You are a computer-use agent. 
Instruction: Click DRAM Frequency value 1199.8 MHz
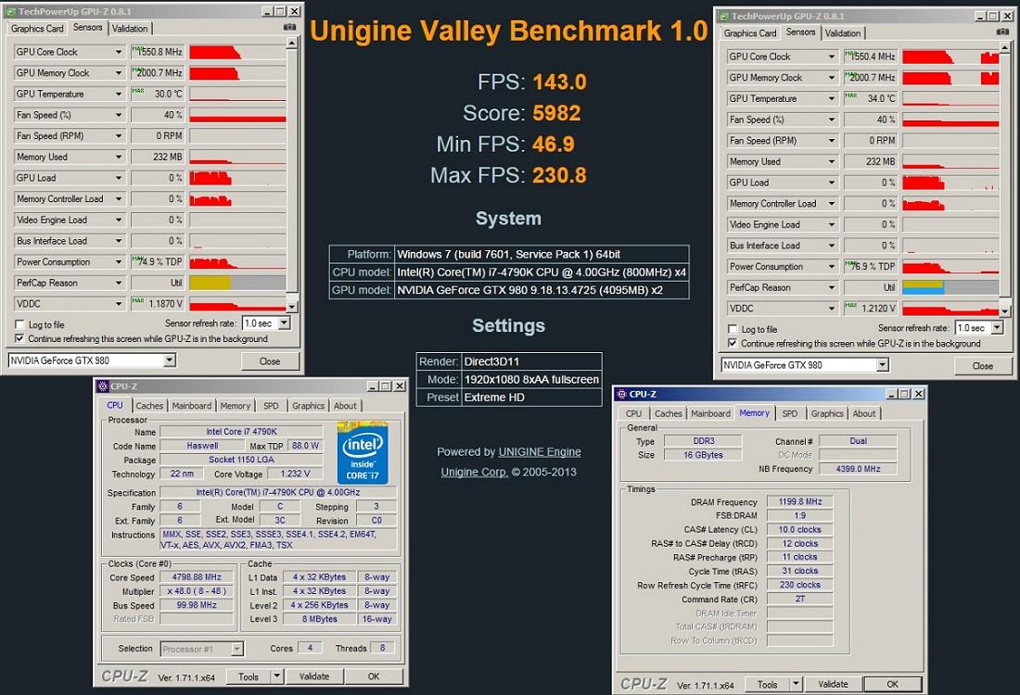tap(800, 501)
